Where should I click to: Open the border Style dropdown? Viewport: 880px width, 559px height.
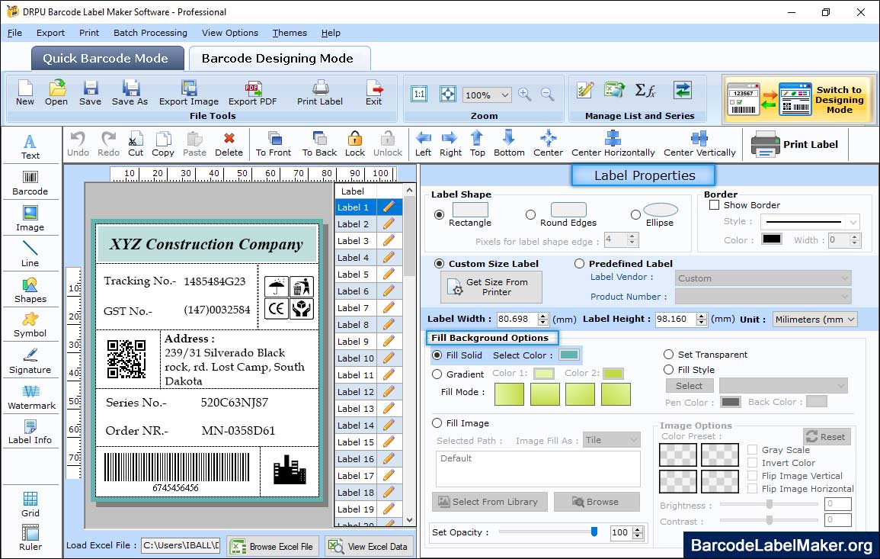pos(810,221)
